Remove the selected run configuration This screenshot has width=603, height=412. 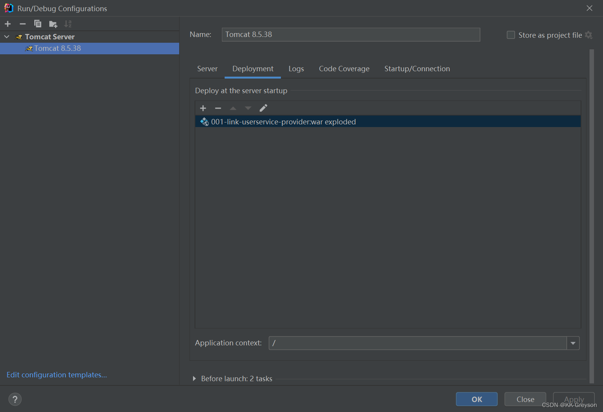point(23,24)
